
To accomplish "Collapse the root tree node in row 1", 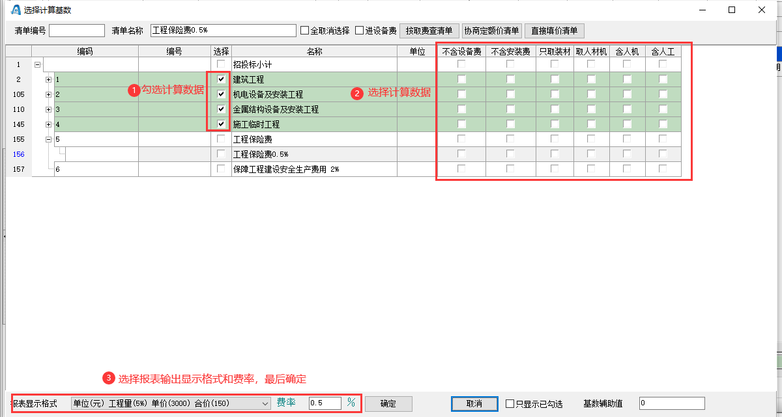I will tap(37, 64).
